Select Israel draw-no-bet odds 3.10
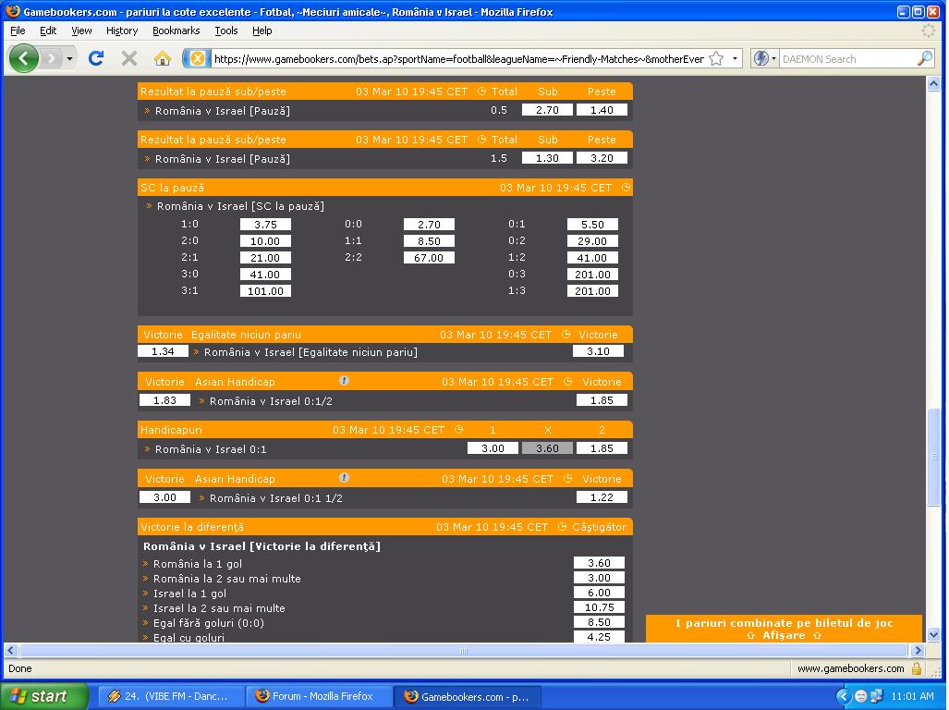Image resolution: width=949 pixels, height=710 pixels. point(598,351)
